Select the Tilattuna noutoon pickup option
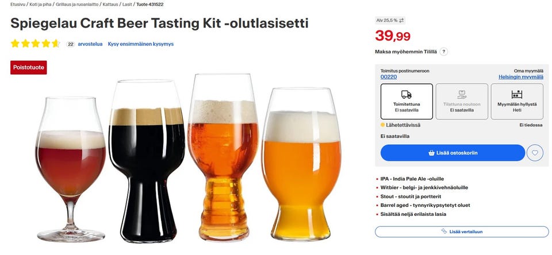Screen dimensions: 552x255 [462, 102]
